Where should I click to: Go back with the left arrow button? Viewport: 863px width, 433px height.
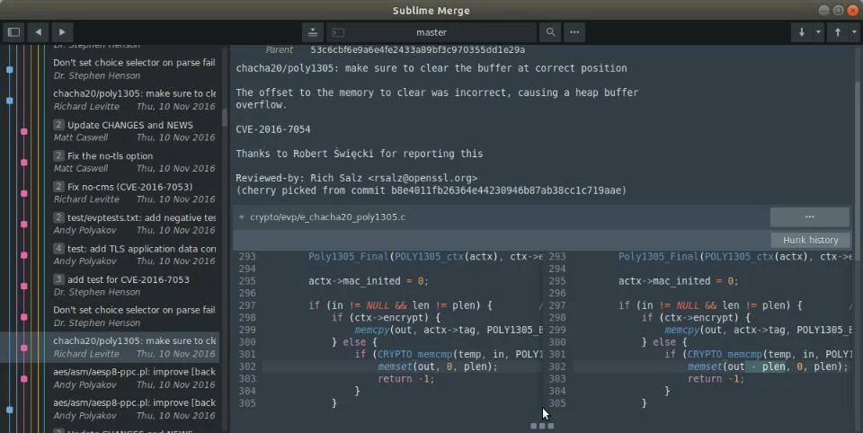38,32
